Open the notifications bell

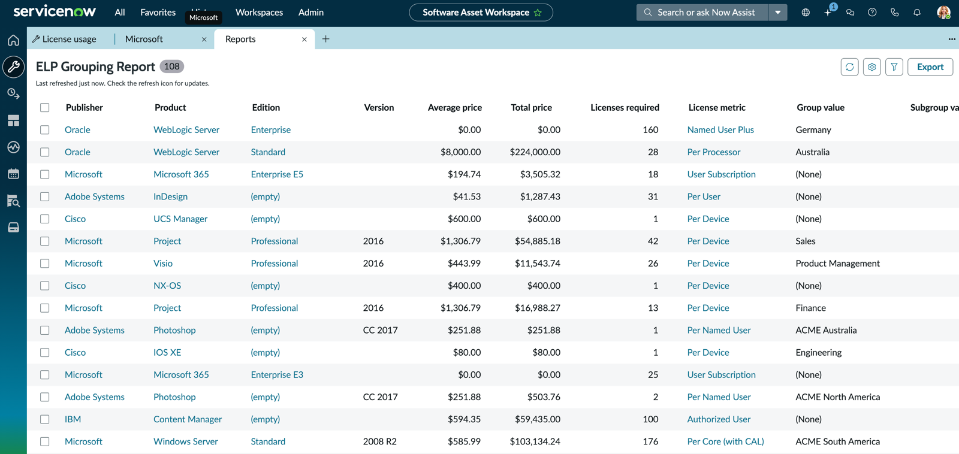pyautogui.click(x=917, y=13)
